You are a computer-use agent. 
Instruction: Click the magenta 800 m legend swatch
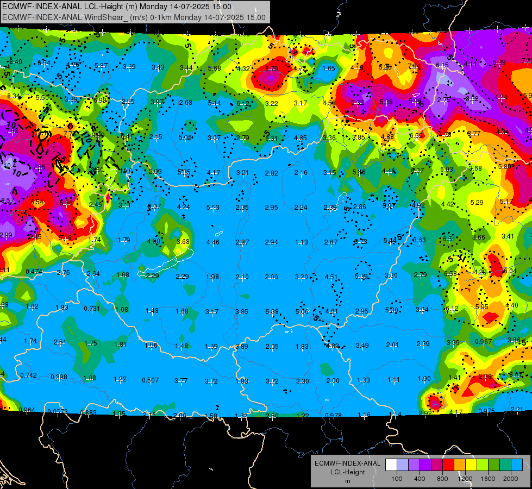click(437, 465)
